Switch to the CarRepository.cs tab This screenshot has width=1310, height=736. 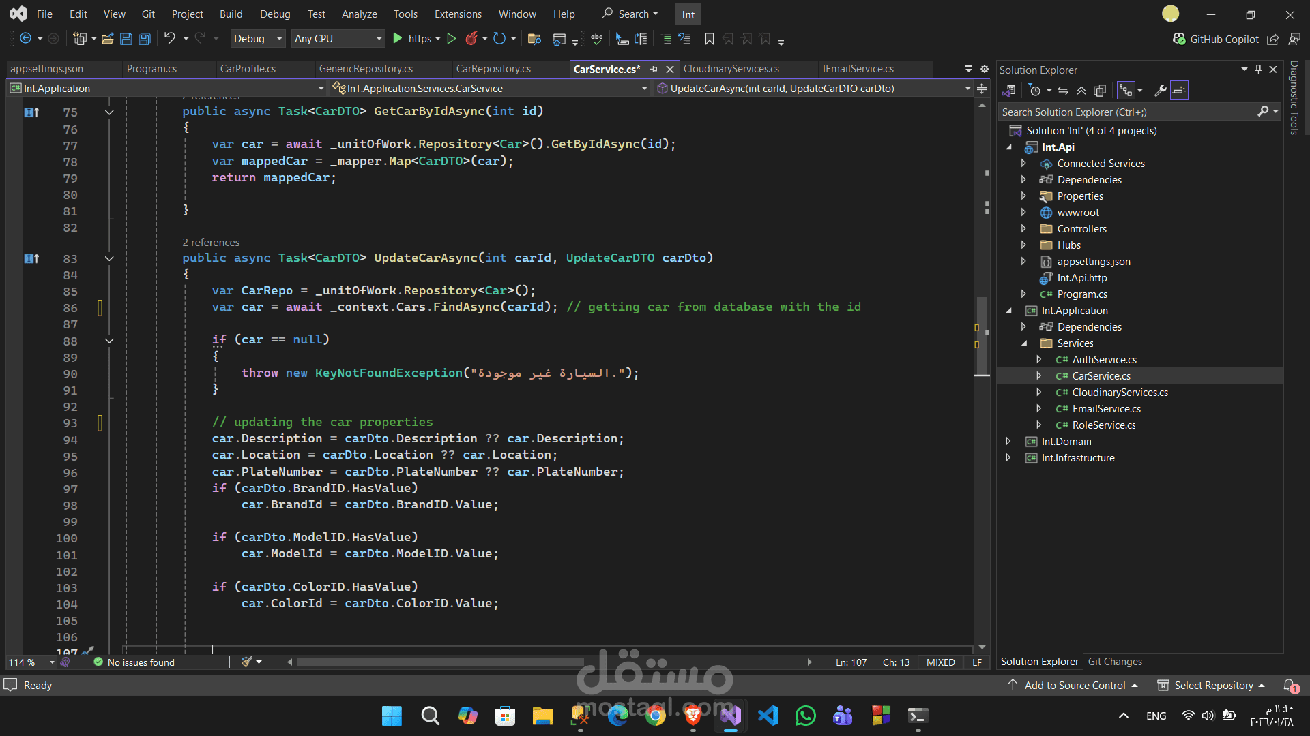[x=493, y=69]
